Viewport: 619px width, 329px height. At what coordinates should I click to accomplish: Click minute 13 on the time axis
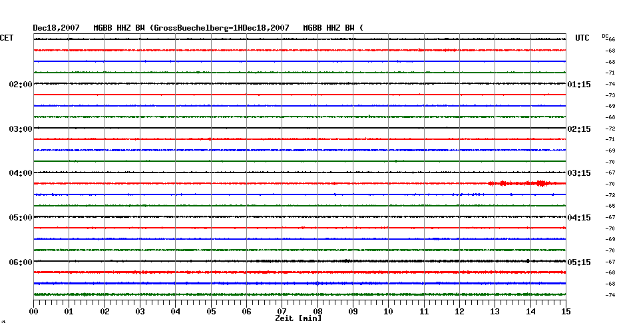495,312
